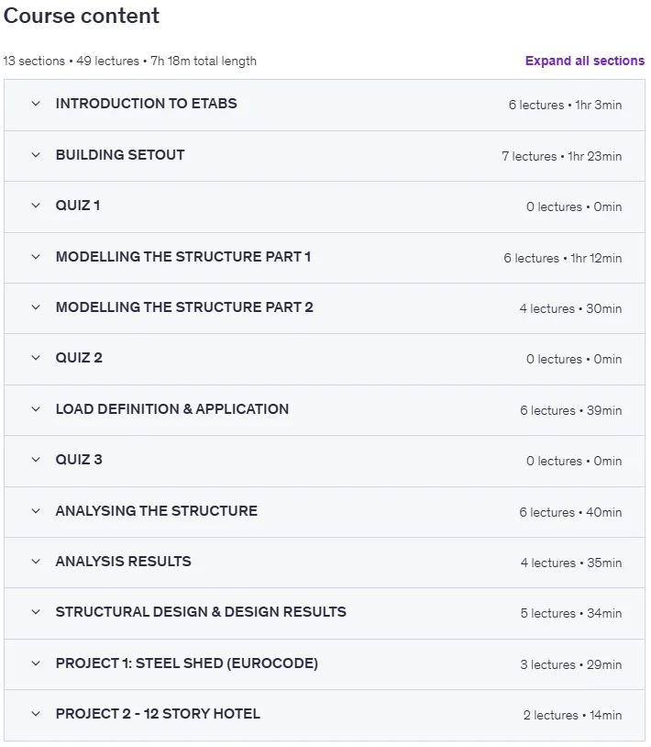Click the chevron next to QUIZ 2
The height and width of the screenshot is (747, 651).
point(36,358)
